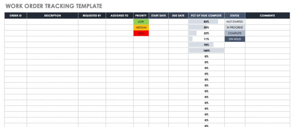Click the Work Order Tracking Template title
Image resolution: width=295 pixels, height=127 pixels.
click(x=54, y=6)
